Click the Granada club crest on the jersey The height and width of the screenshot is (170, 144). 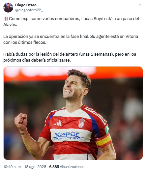[82, 123]
